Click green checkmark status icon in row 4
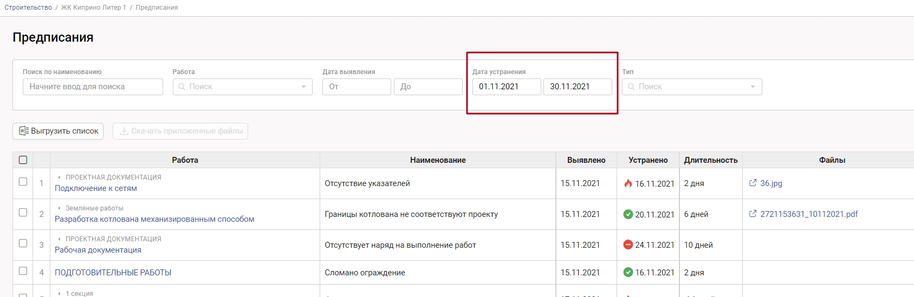The height and width of the screenshot is (297, 914). (628, 273)
